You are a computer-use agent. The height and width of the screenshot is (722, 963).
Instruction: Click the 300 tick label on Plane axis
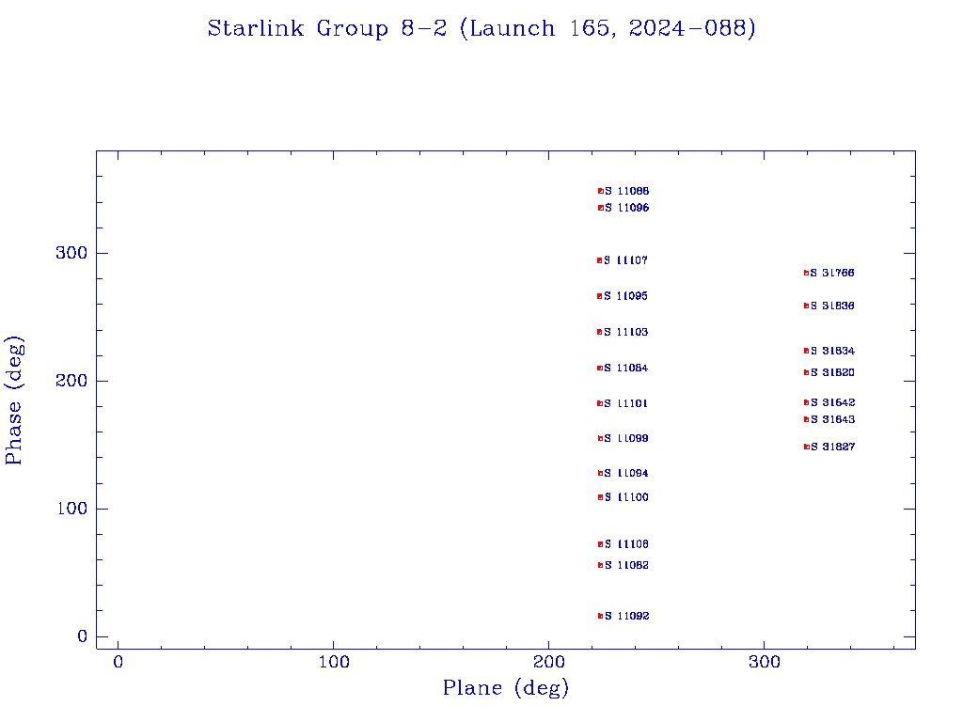pyautogui.click(x=764, y=662)
